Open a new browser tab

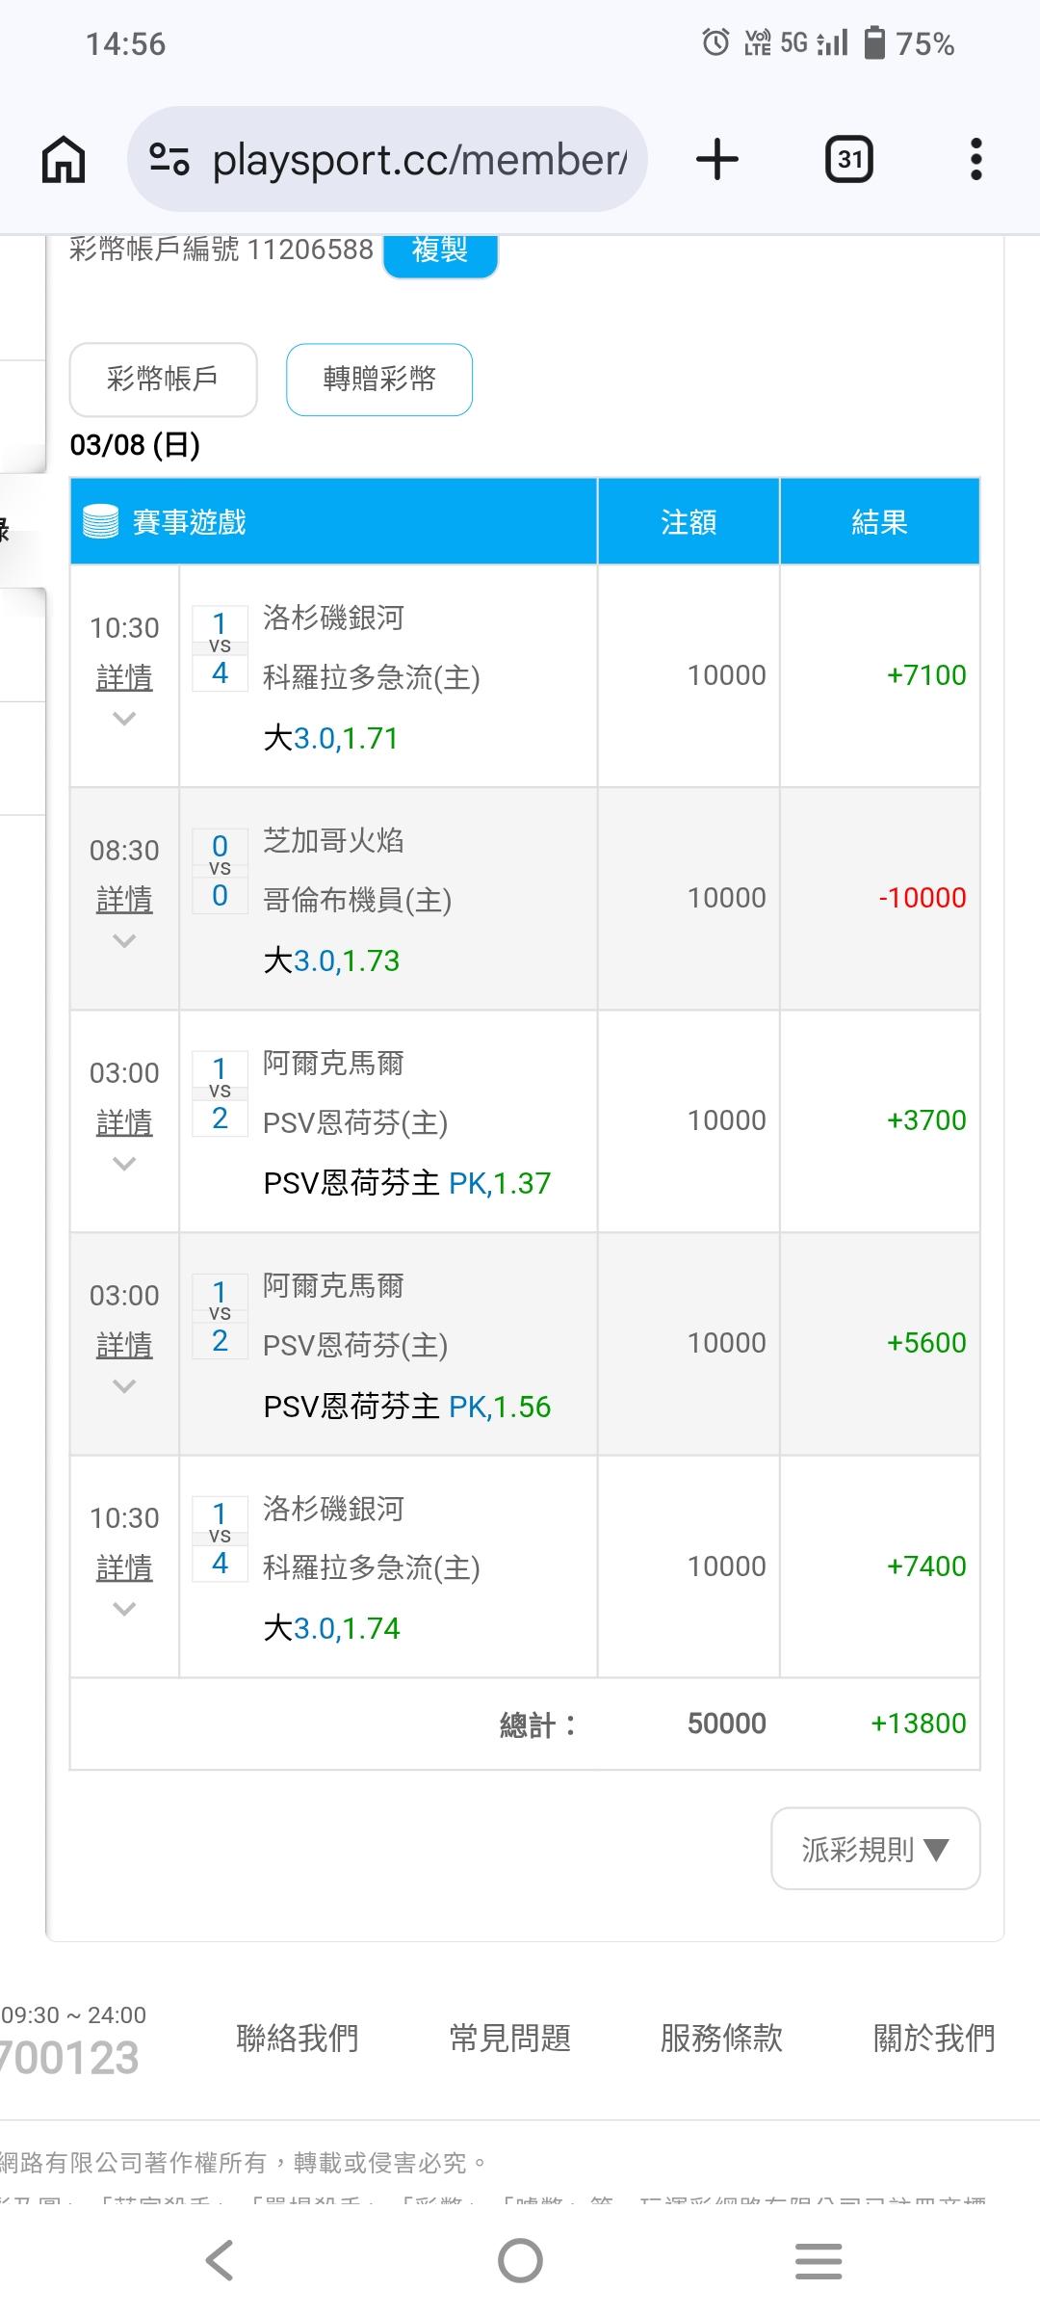coord(717,159)
